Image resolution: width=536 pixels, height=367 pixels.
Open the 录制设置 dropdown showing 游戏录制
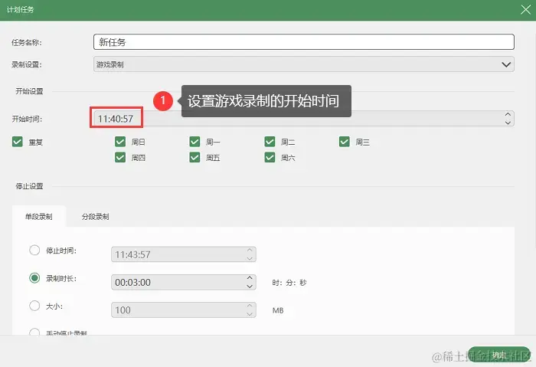pos(303,64)
